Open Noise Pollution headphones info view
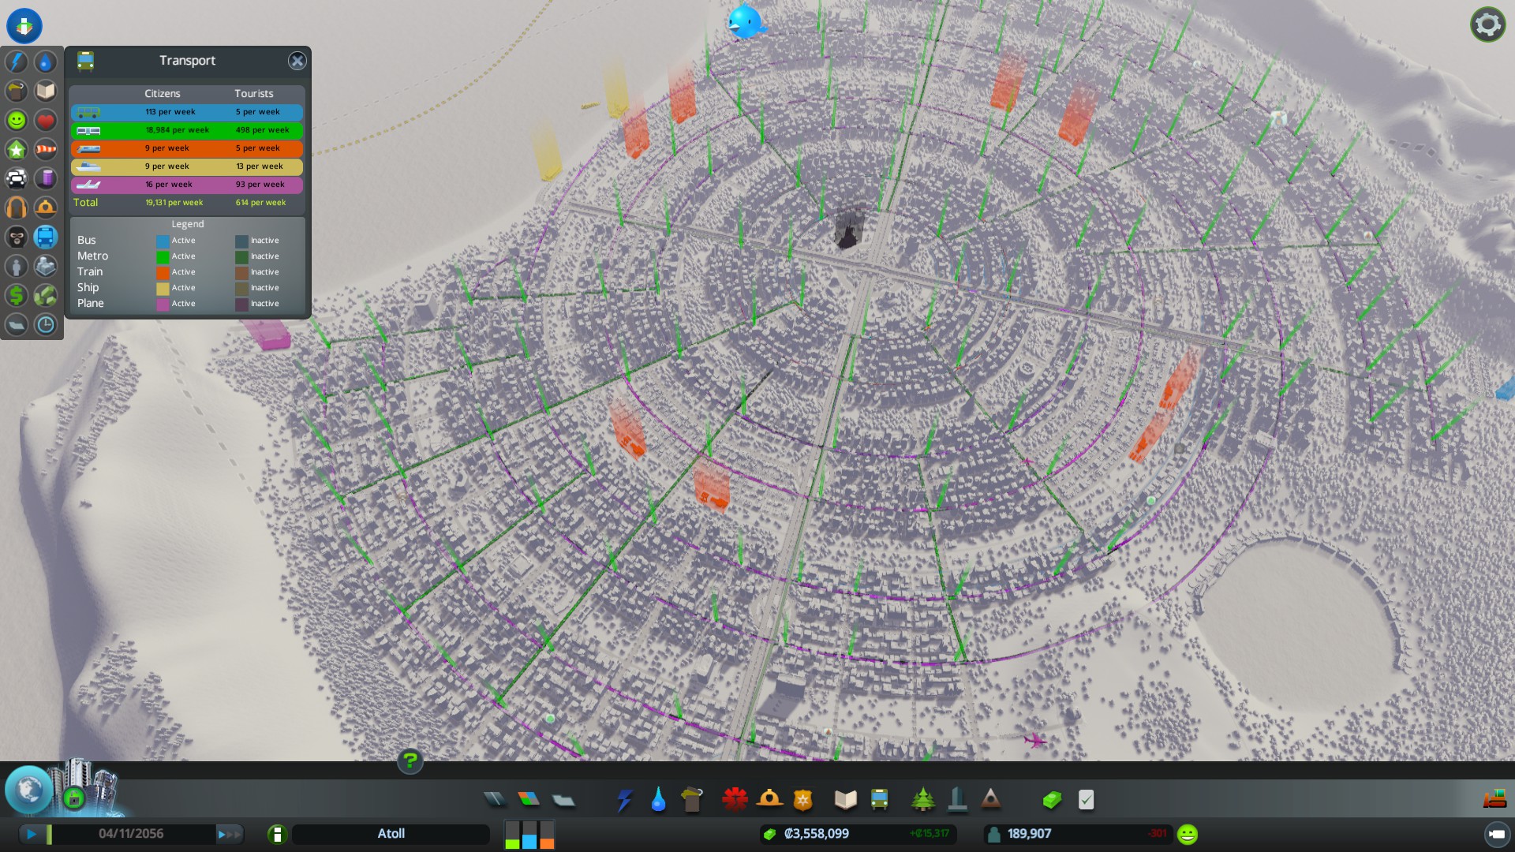 point(17,207)
